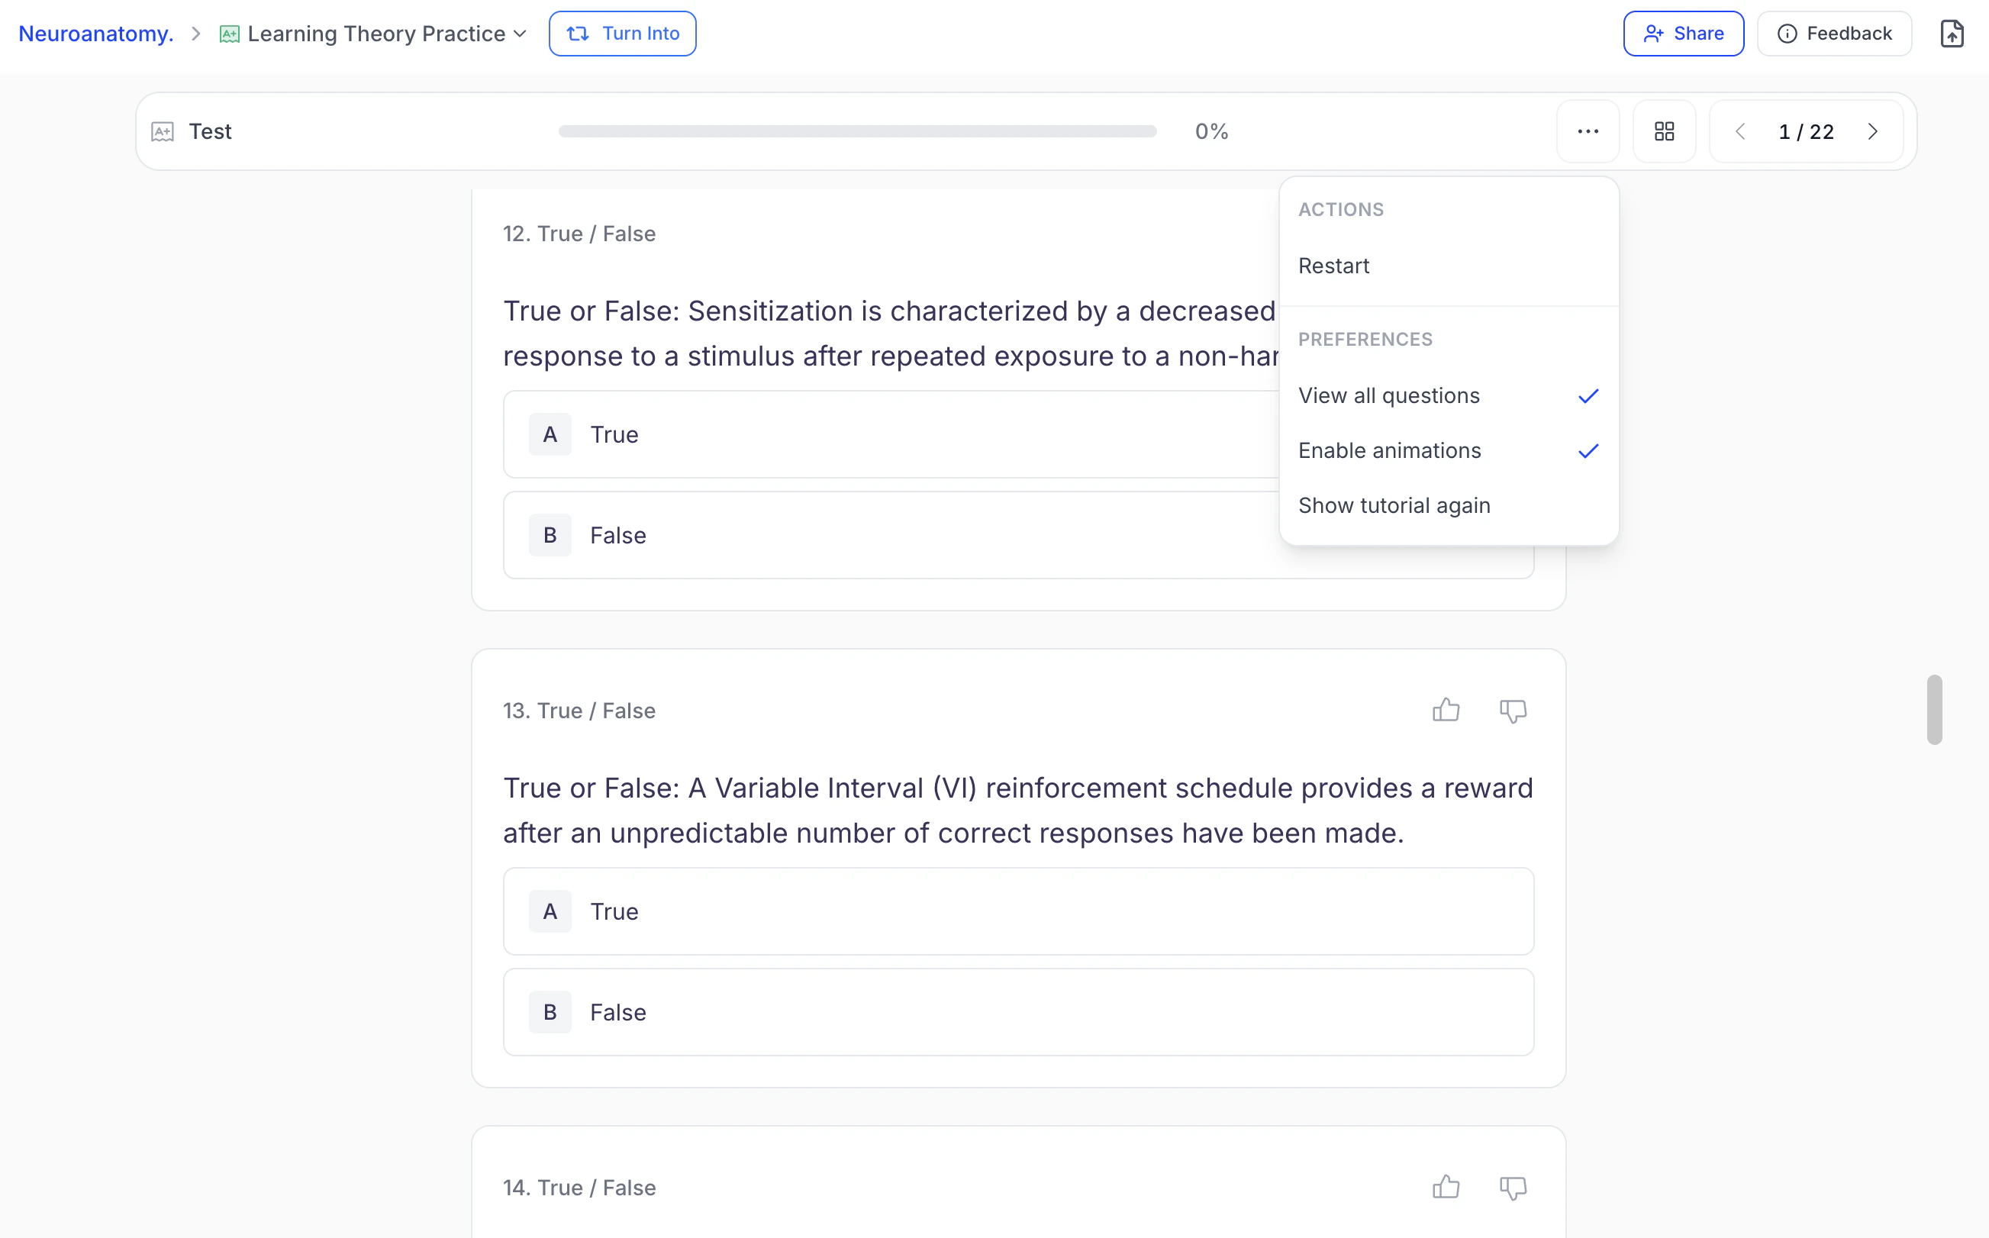Click the Share button
The width and height of the screenshot is (1989, 1238).
coord(1683,34)
